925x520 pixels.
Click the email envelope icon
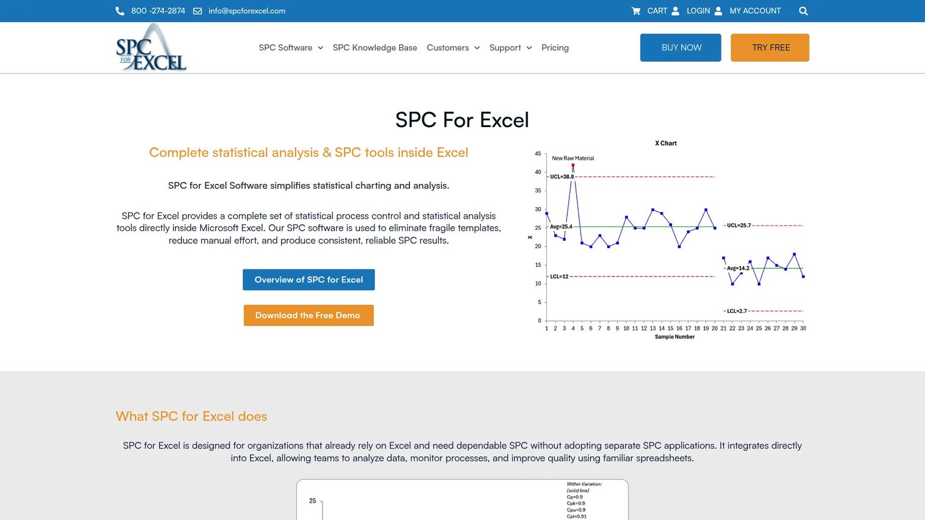click(197, 11)
